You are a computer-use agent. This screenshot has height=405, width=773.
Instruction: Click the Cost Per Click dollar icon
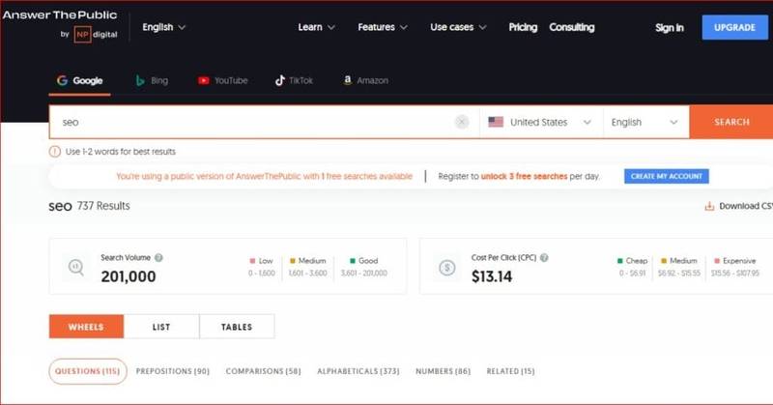(x=447, y=268)
